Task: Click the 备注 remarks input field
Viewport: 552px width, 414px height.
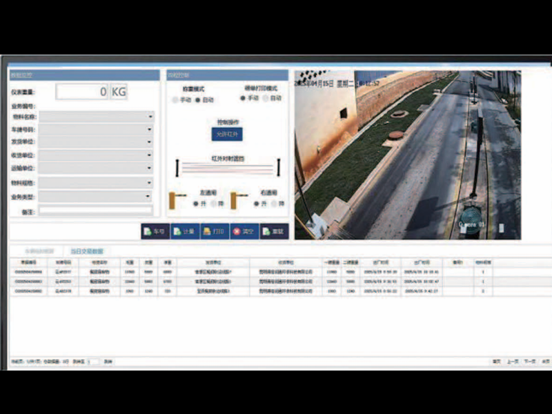Action: coord(95,211)
